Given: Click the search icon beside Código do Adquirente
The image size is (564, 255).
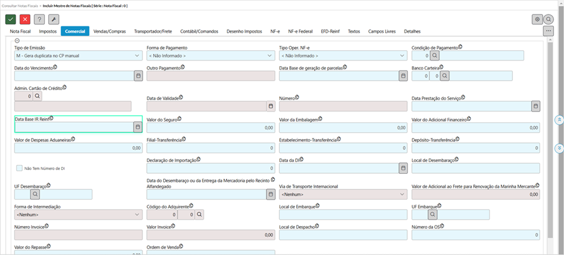Looking at the screenshot, I should pos(199,215).
